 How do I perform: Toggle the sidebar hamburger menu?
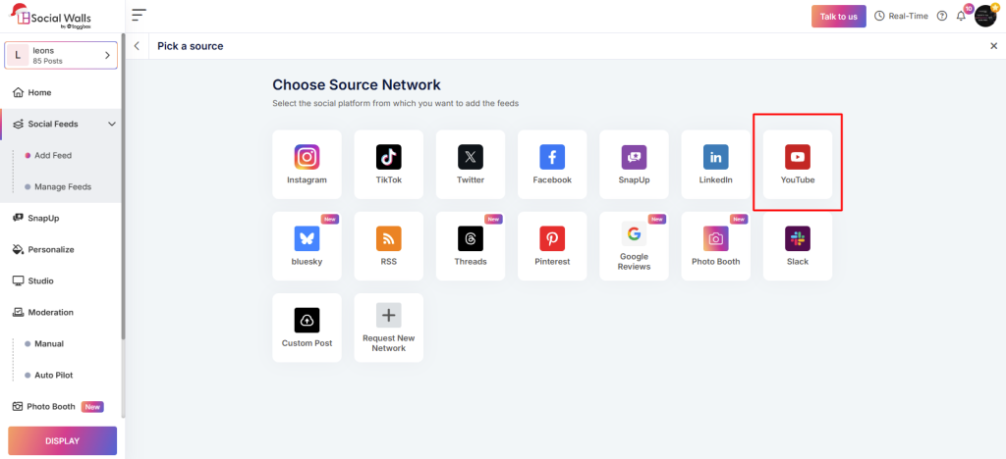pos(139,15)
